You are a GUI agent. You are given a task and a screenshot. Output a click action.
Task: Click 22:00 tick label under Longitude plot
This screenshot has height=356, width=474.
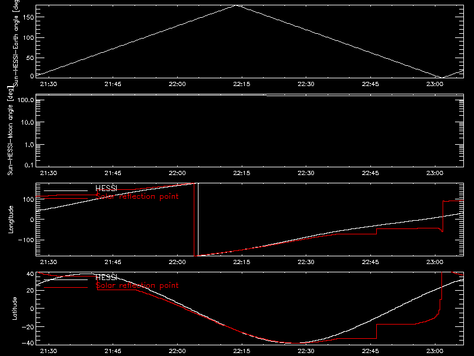click(177, 262)
